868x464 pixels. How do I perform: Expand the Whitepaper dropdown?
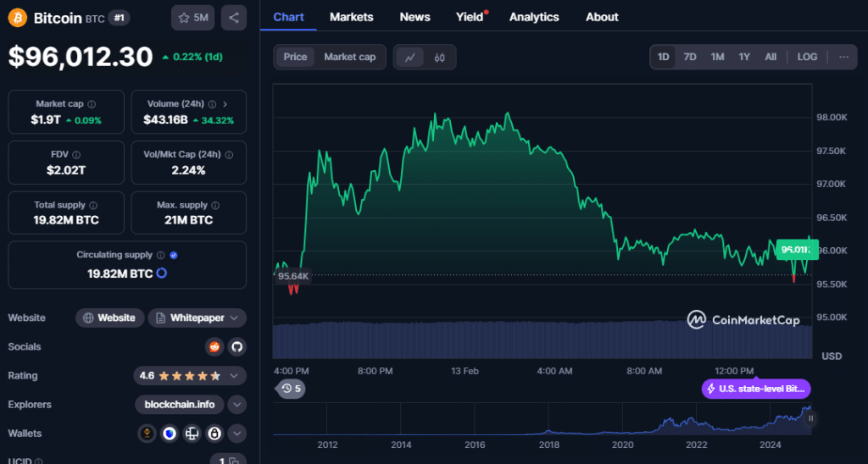tap(234, 318)
